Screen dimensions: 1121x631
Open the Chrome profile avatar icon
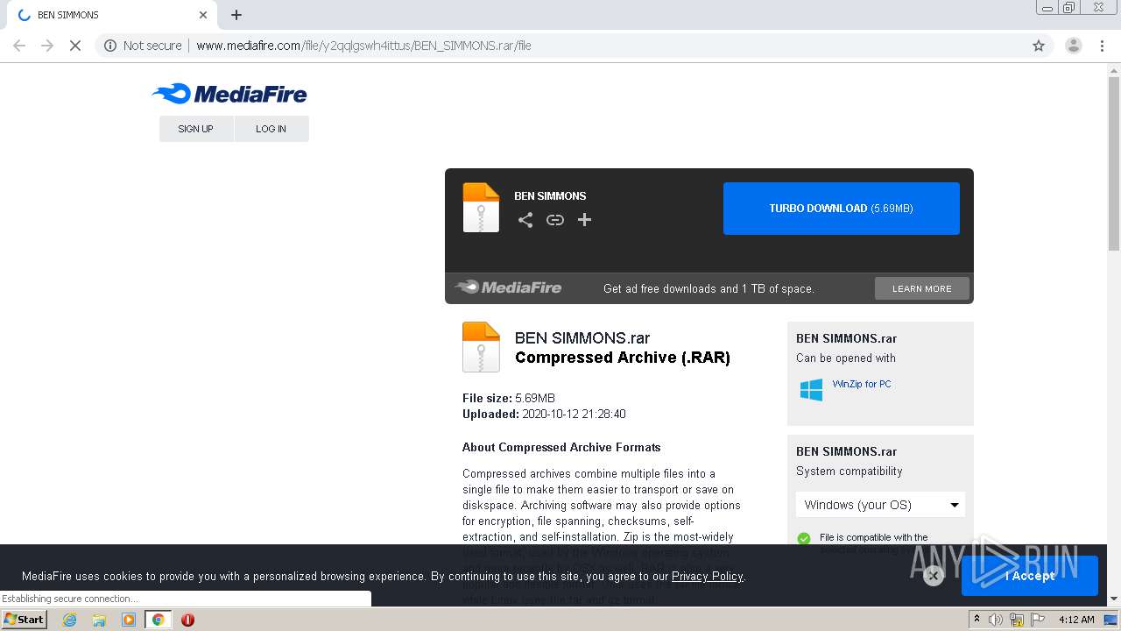tap(1074, 46)
